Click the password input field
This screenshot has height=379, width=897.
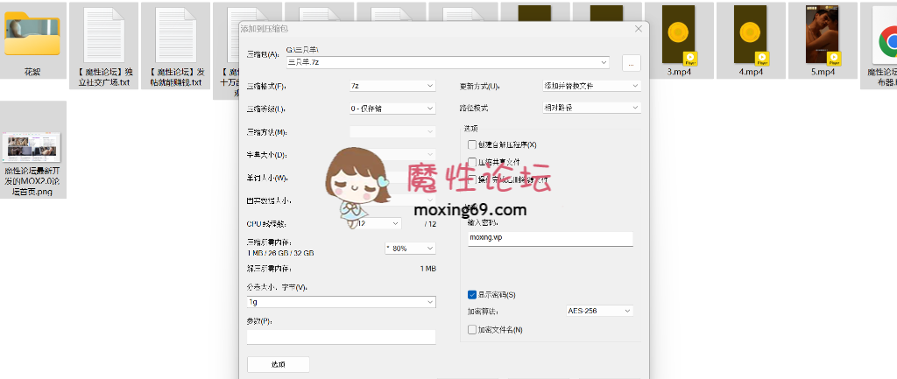[550, 238]
